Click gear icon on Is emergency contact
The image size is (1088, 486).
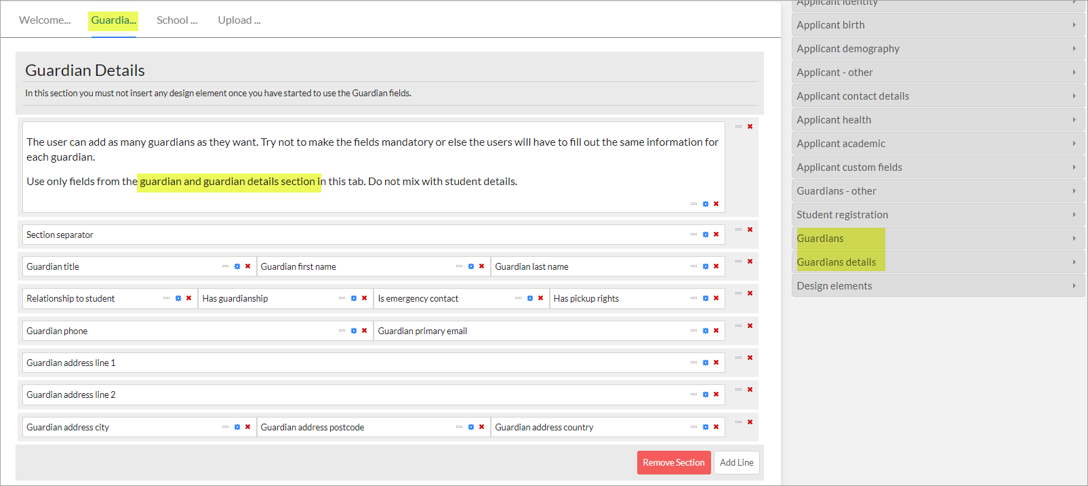(x=530, y=298)
